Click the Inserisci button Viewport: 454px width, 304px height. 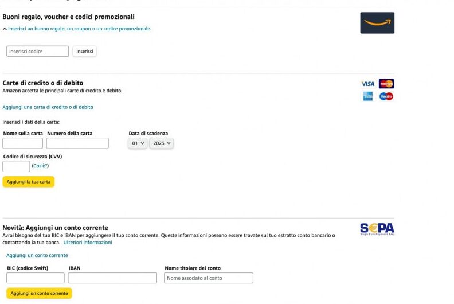coord(84,51)
